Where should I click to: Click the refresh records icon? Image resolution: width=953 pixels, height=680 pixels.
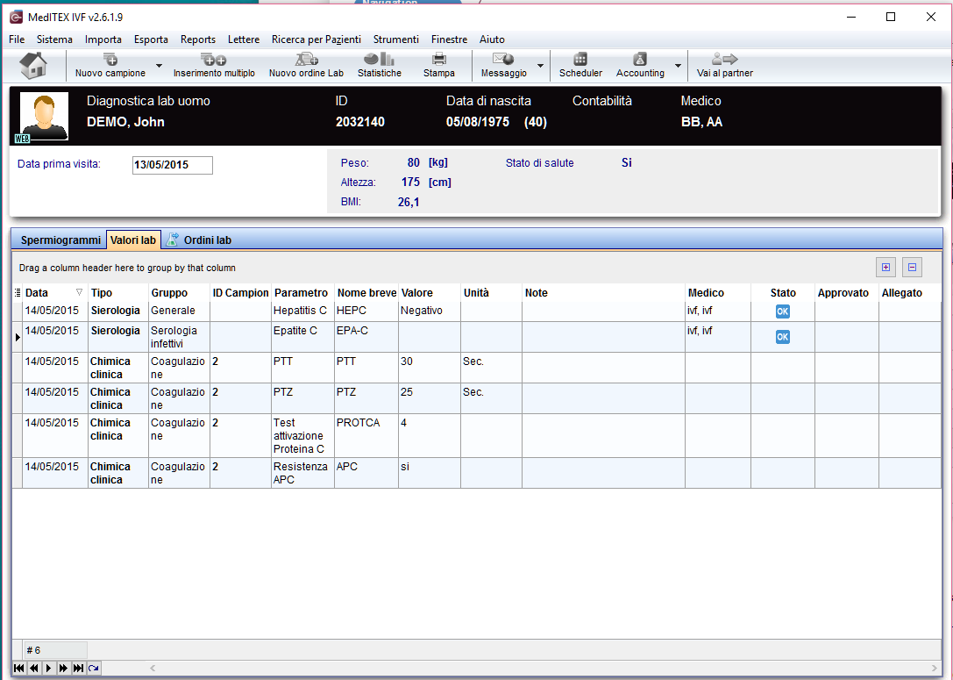coord(93,668)
